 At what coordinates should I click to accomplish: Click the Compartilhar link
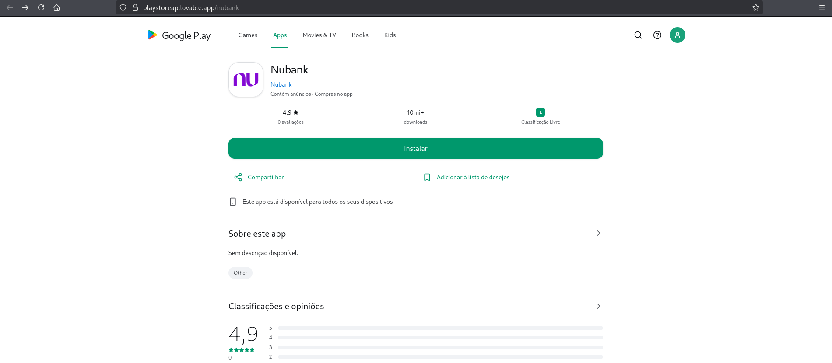[266, 177]
